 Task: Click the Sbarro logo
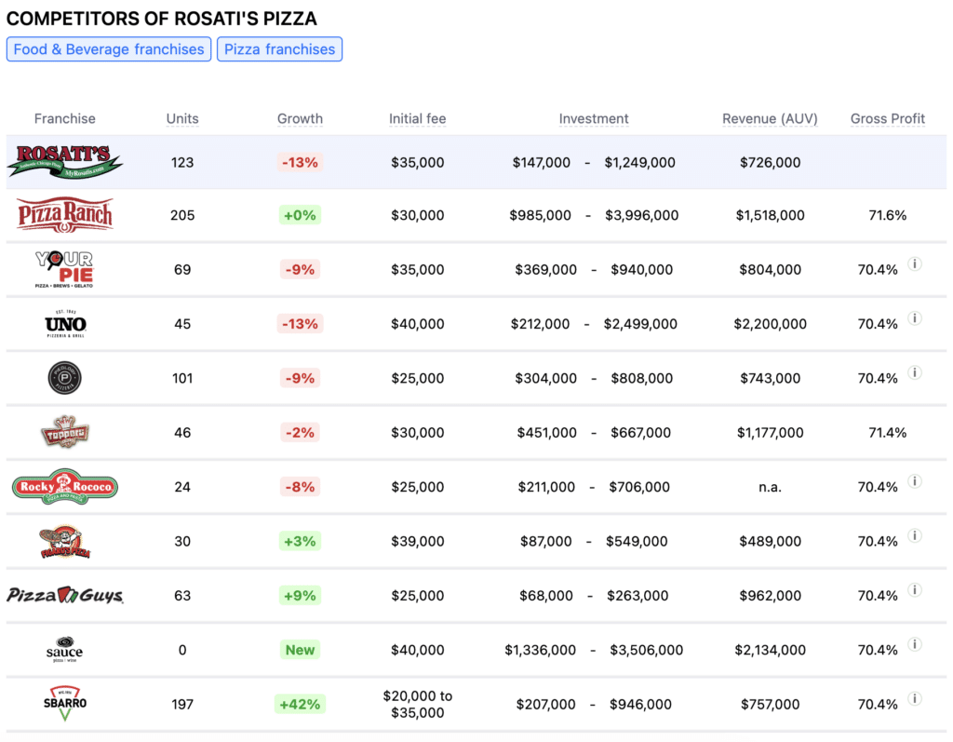coord(65,704)
